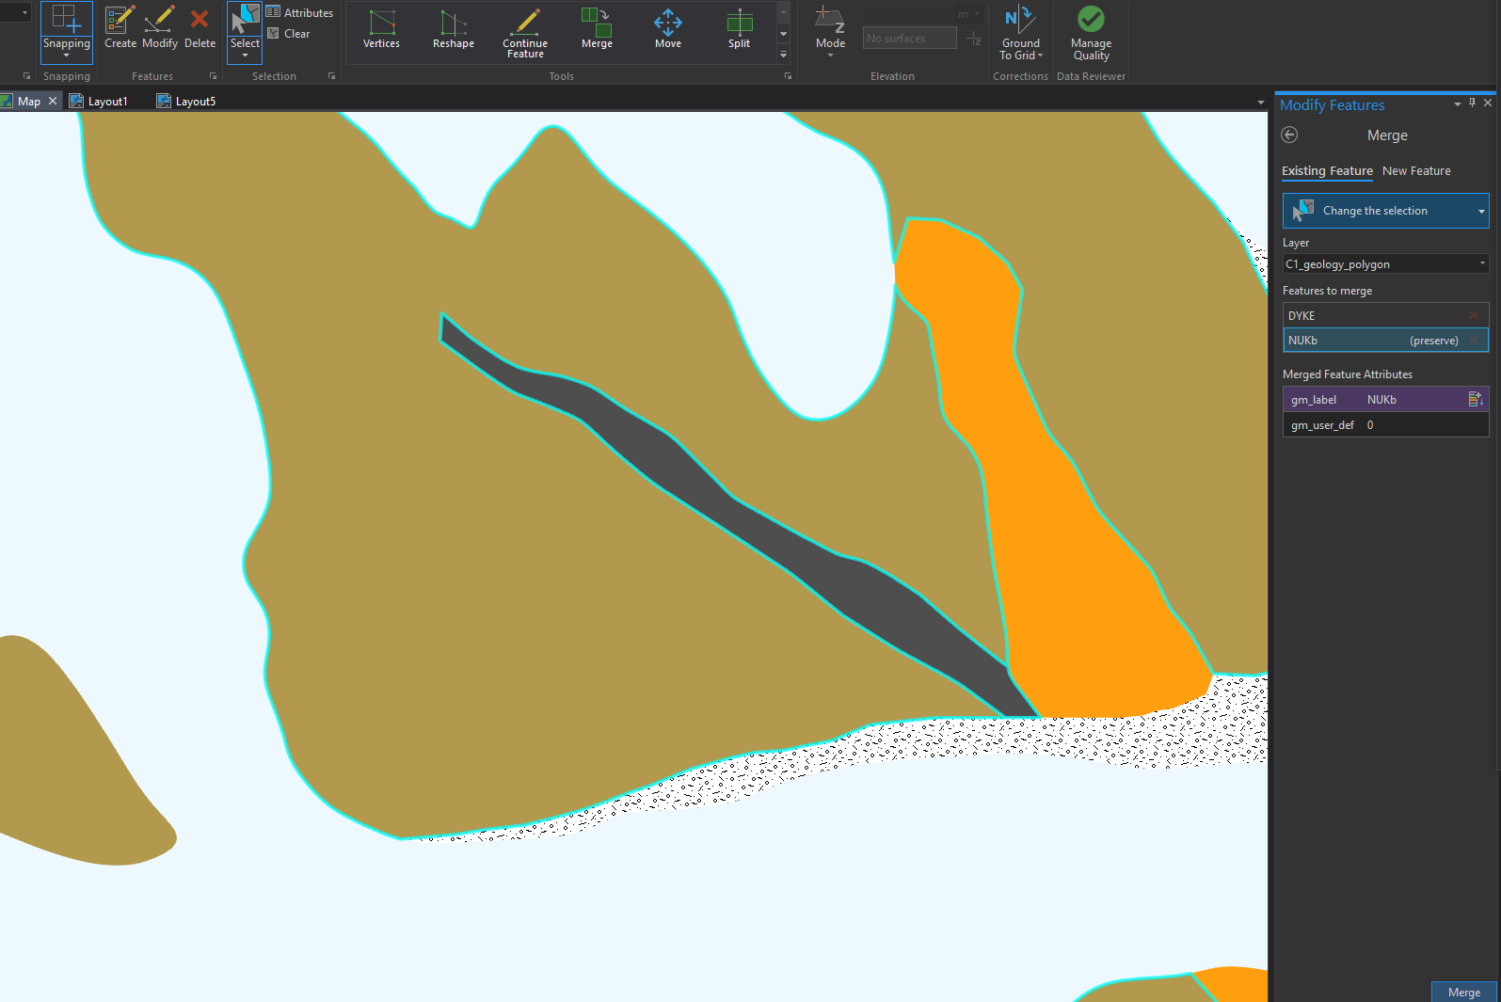
Task: Open Modify Features pane options menu
Action: tap(1458, 104)
